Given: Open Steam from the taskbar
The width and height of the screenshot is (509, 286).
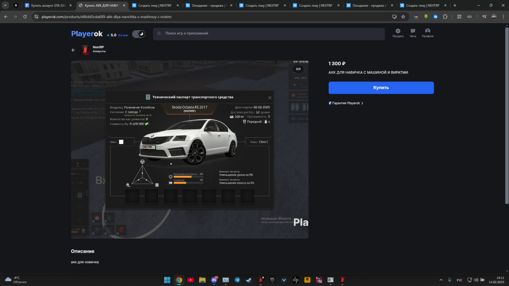Looking at the screenshot, I should tap(249, 280).
